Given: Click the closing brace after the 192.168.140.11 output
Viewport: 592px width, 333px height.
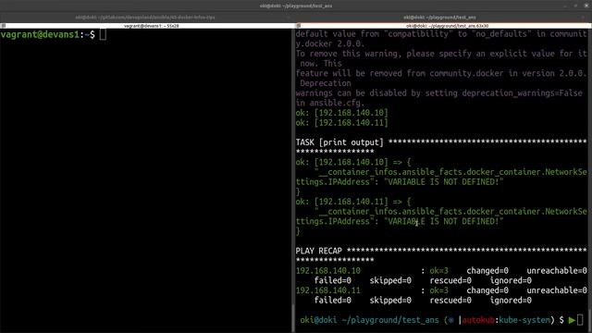Looking at the screenshot, I should tap(298, 230).
